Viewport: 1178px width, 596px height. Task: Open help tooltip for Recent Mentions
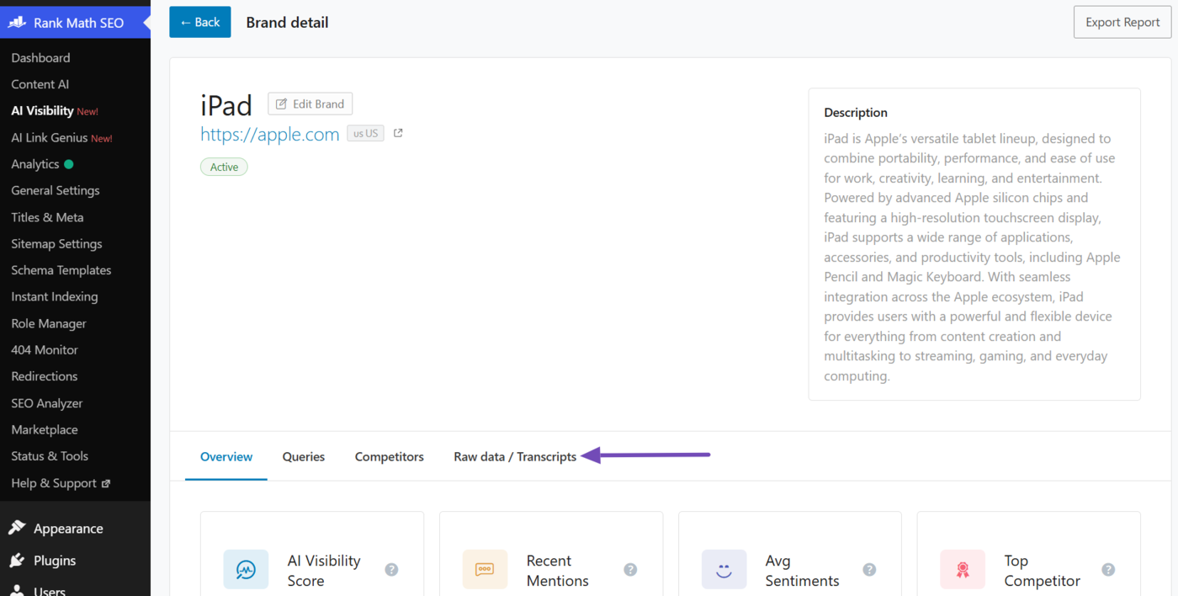(x=630, y=570)
